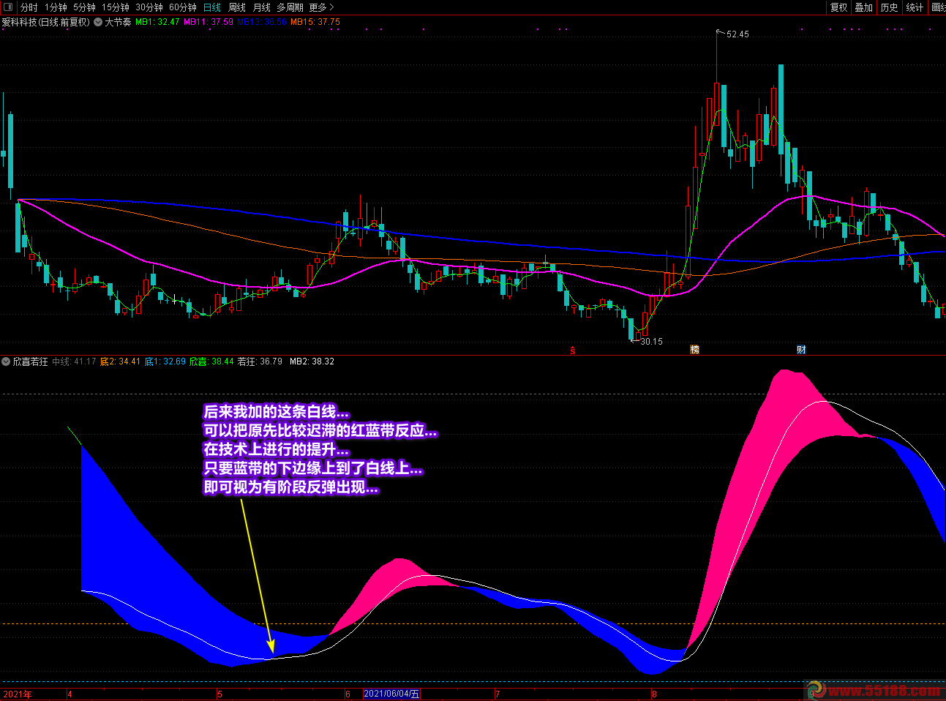Open the 大节奏 indicator dropdown arrow

coord(98,22)
